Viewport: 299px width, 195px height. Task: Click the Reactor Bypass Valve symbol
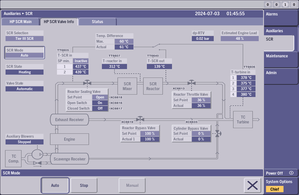coord(140,119)
